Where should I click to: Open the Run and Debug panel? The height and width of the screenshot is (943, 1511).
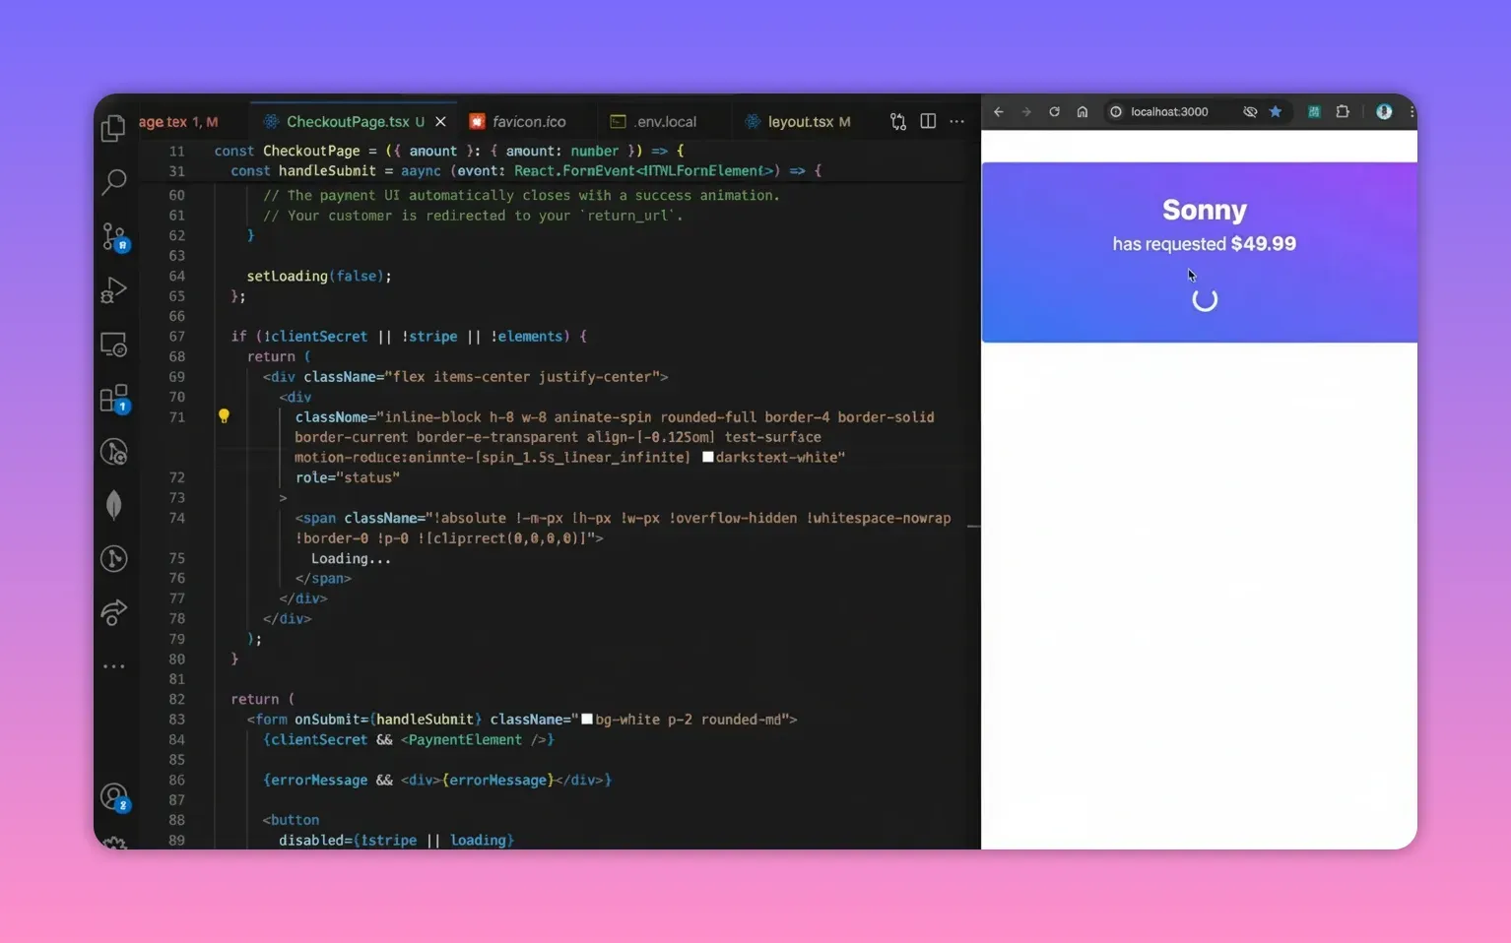pyautogui.click(x=114, y=289)
